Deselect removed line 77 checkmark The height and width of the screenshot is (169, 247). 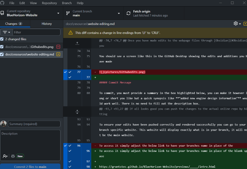point(70,72)
